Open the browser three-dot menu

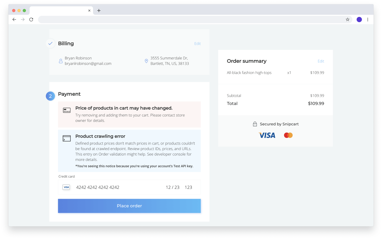click(x=368, y=19)
